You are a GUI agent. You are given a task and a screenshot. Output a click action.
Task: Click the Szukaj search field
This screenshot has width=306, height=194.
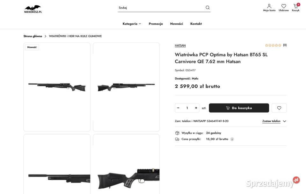click(161, 8)
